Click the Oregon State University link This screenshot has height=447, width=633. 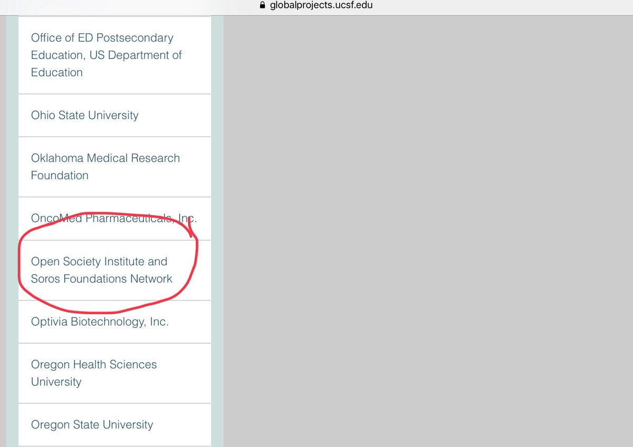point(92,425)
